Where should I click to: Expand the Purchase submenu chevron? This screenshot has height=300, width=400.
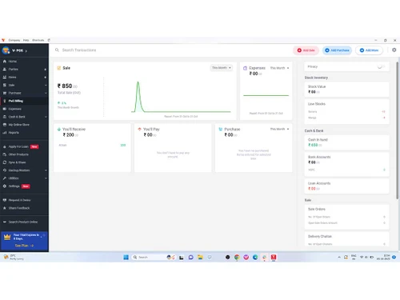coord(46,93)
